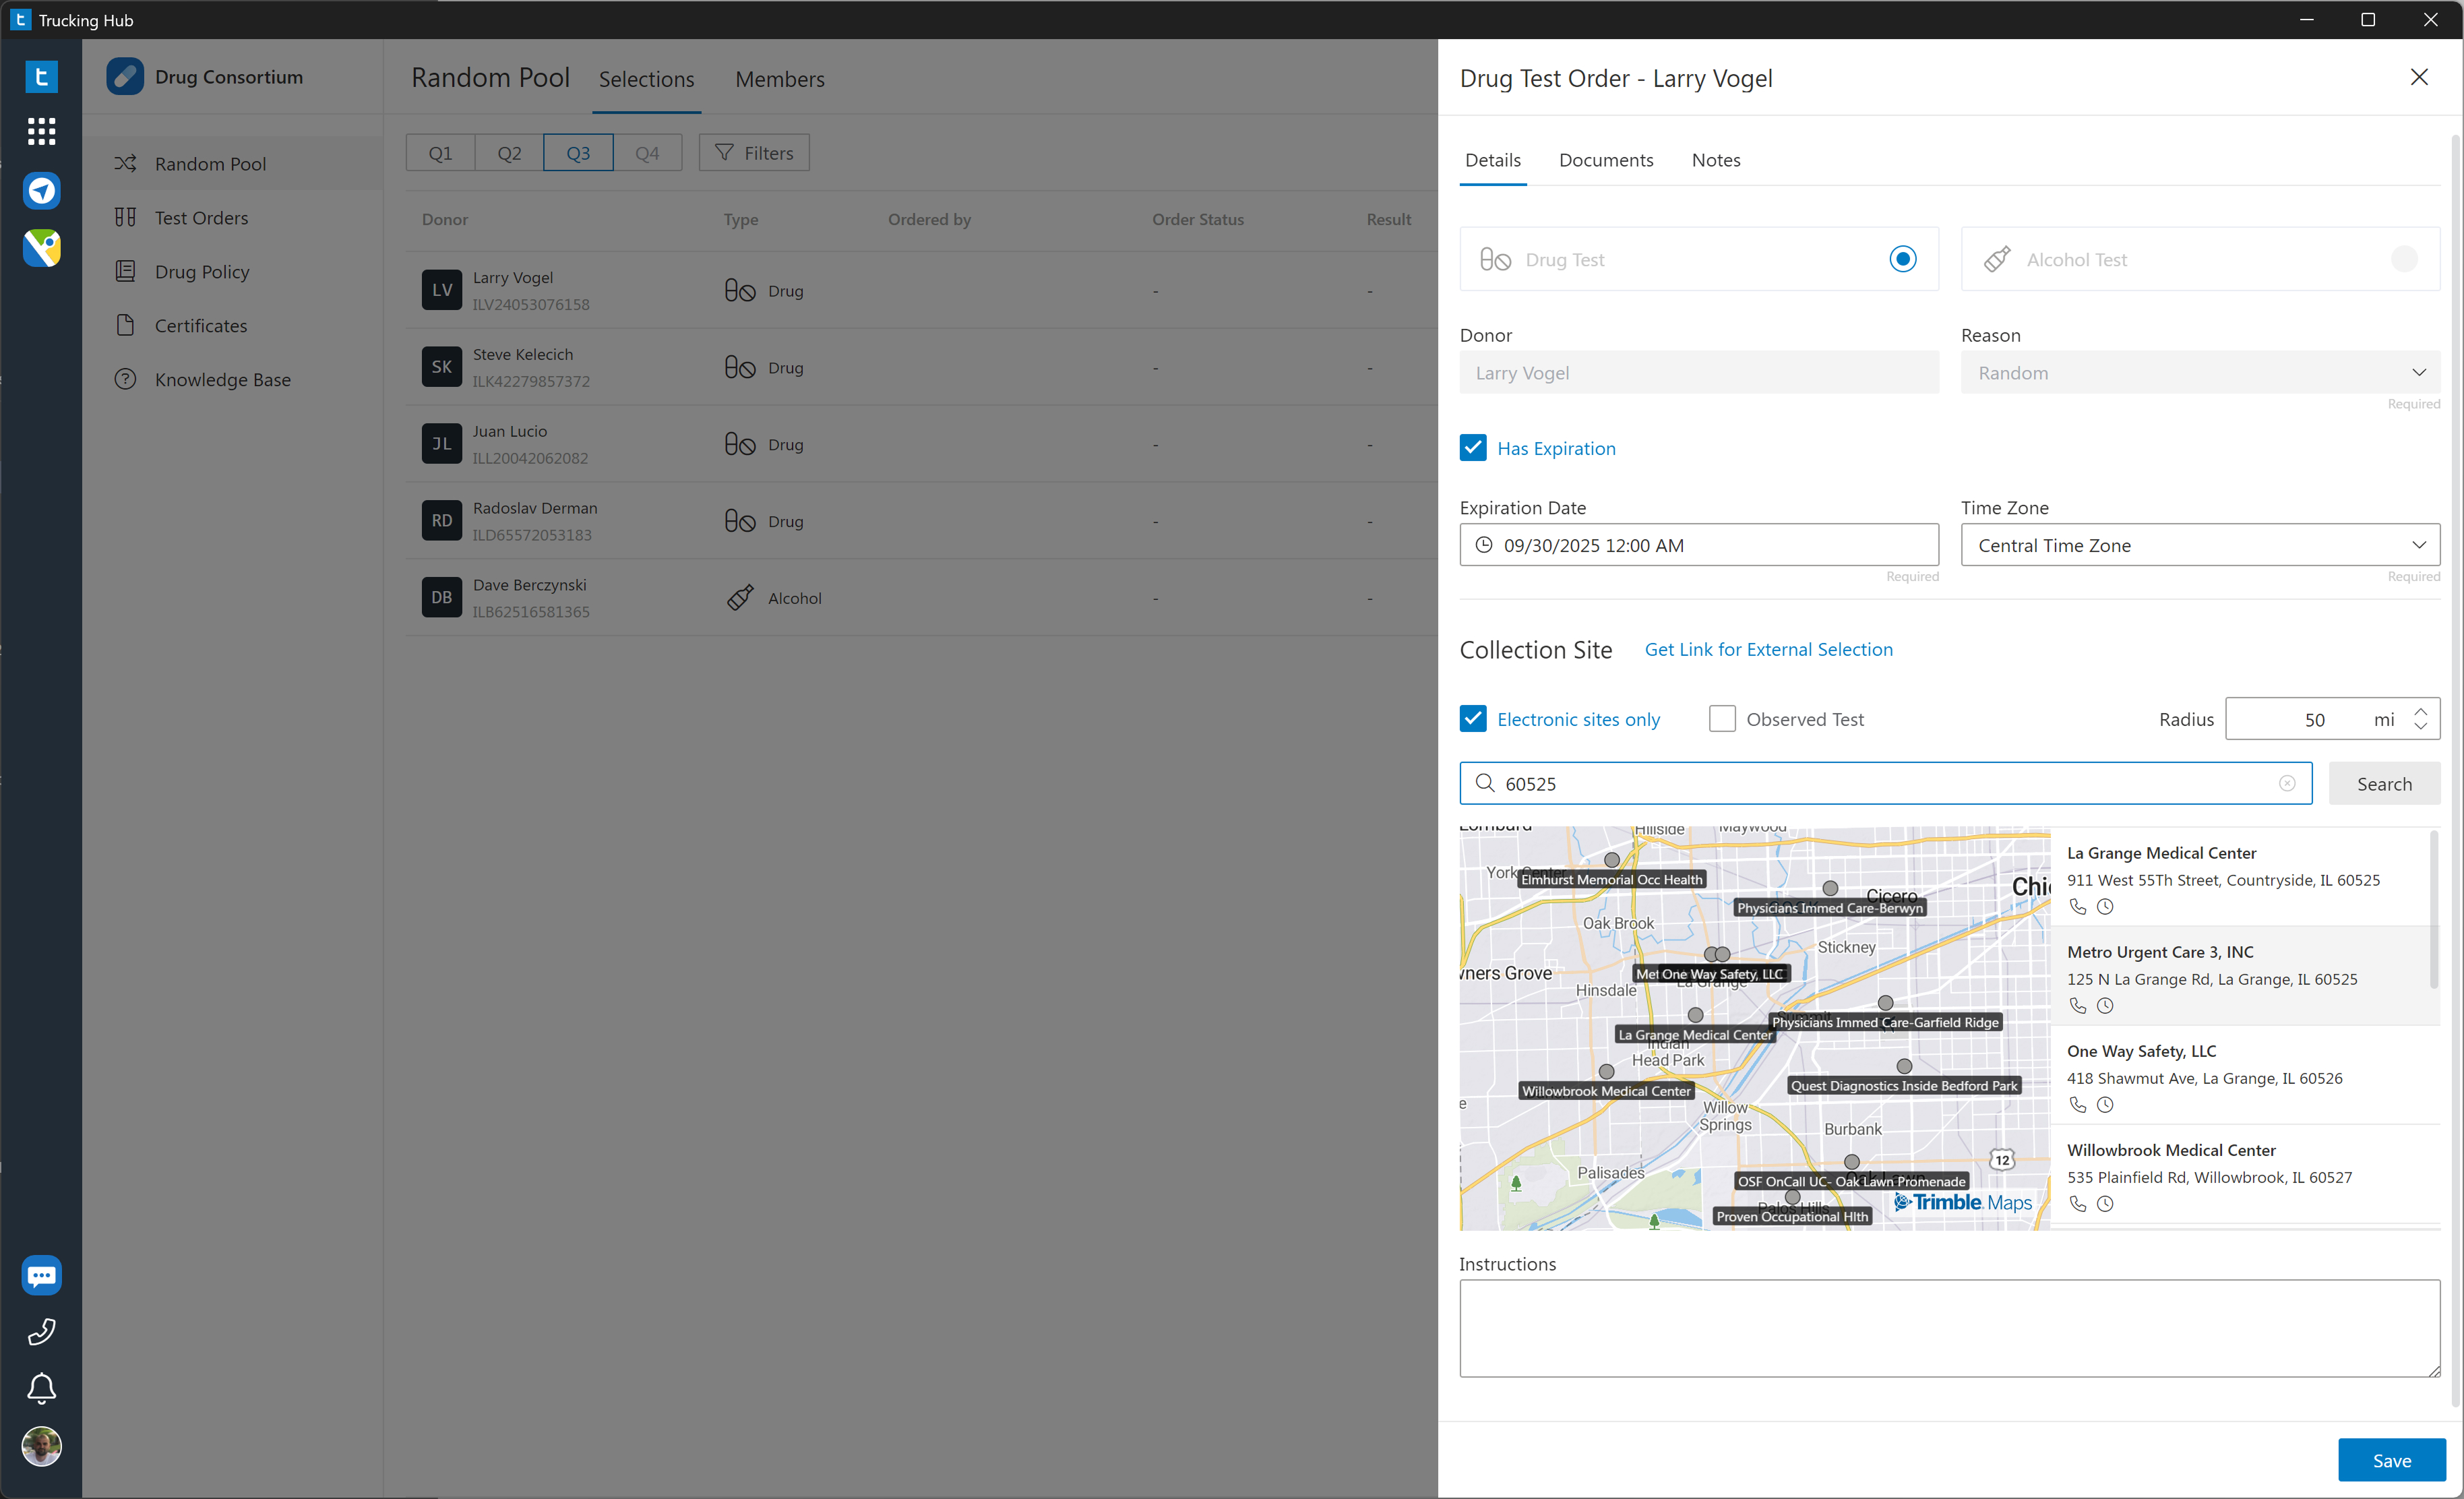This screenshot has height=1499, width=2464.
Task: Click the clear search text icon
Action: coord(2286,783)
